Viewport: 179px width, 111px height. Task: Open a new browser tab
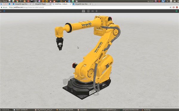pos(94,4)
